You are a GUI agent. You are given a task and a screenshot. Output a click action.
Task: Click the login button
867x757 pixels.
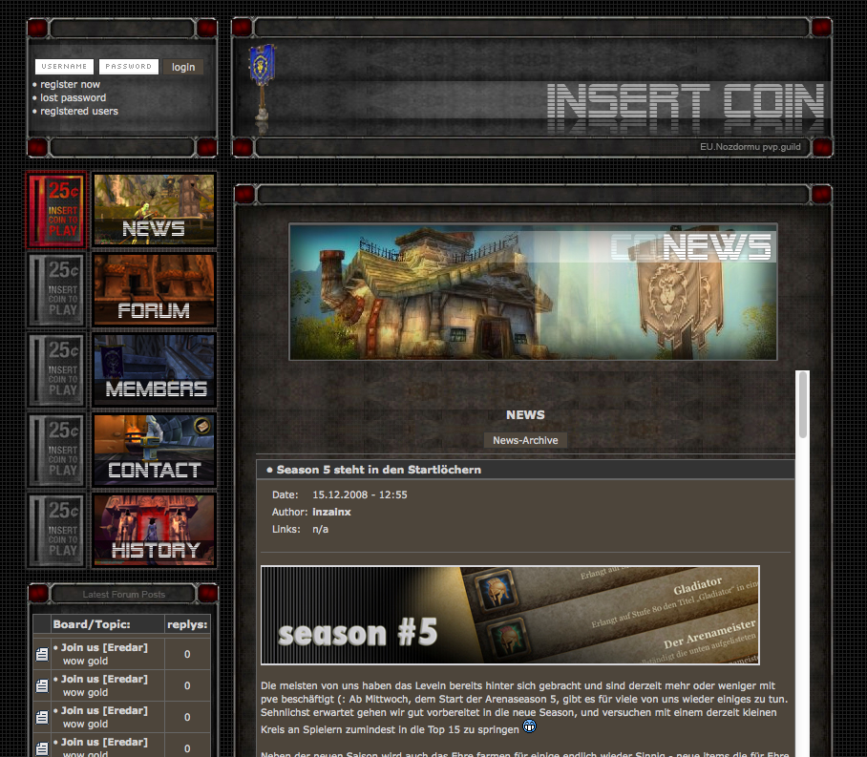pos(183,67)
